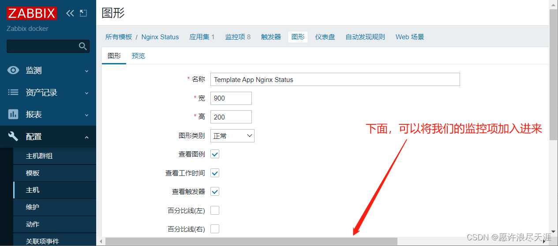Toggle kiosk mode icon beside the logo

coord(83,13)
